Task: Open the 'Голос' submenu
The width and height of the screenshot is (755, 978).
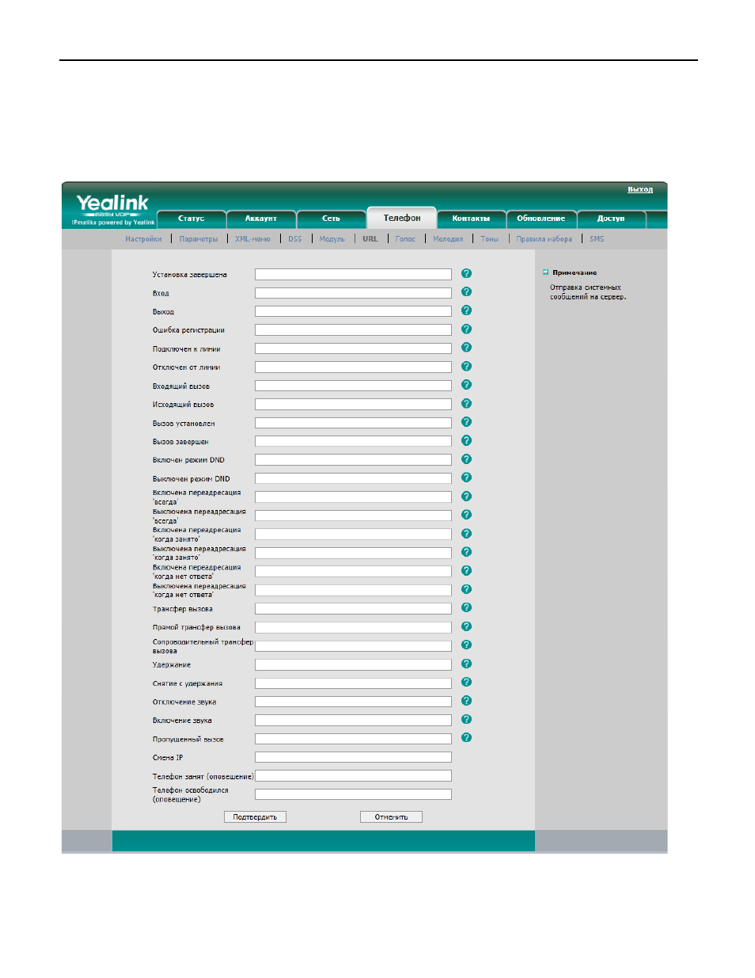Action: point(405,239)
